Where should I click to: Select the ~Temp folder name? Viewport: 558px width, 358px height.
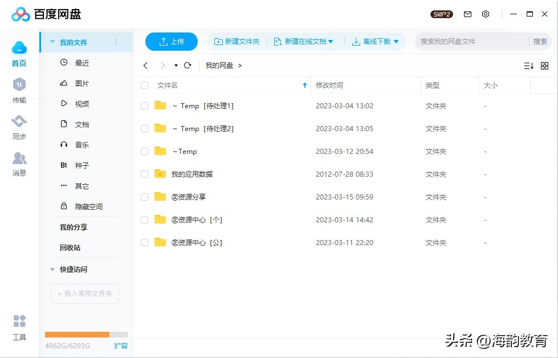[185, 152]
